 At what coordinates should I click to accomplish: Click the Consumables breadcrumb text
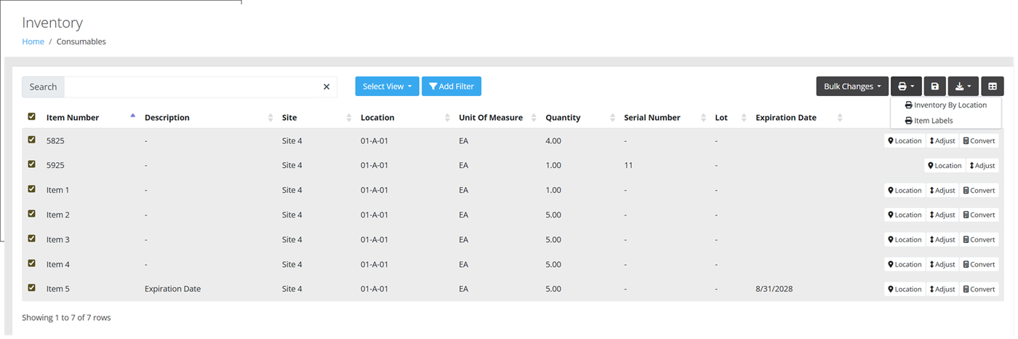pyautogui.click(x=81, y=41)
